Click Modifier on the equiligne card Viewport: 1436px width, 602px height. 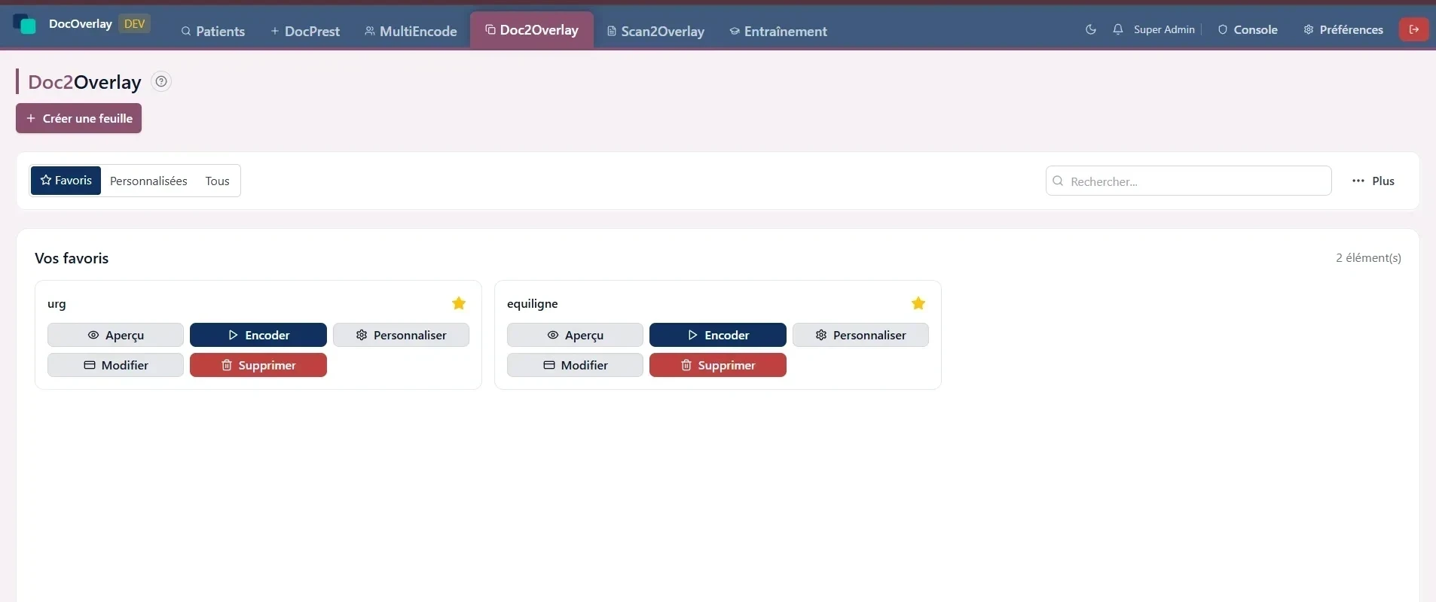[575, 365]
